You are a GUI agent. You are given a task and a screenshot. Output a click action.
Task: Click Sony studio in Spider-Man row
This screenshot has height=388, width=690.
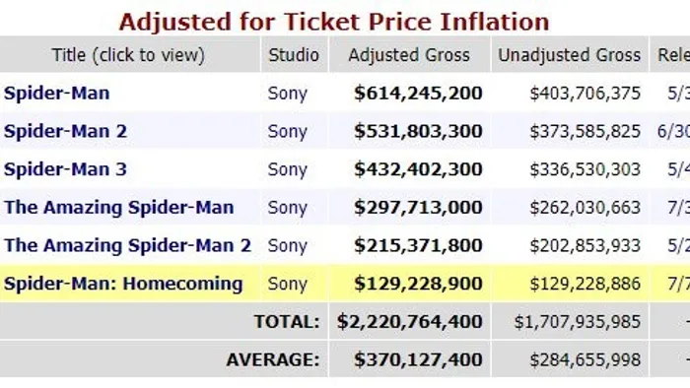(x=288, y=94)
